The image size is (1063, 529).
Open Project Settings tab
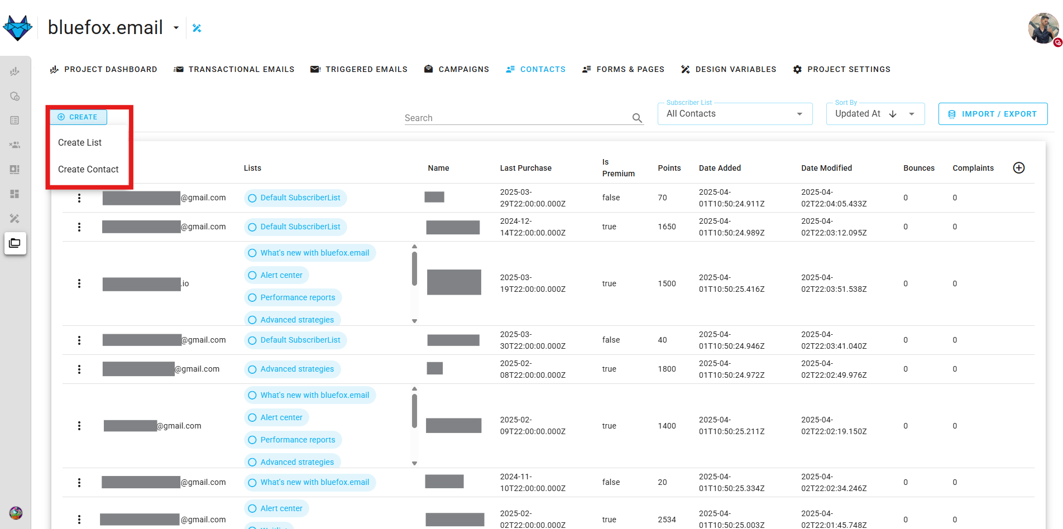841,69
